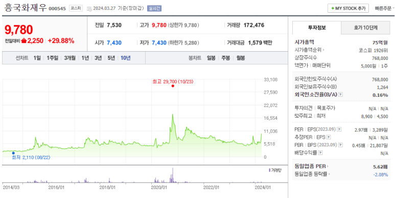
Task: Select the 동일업종 PER value 5.62배
Action: click(380, 167)
